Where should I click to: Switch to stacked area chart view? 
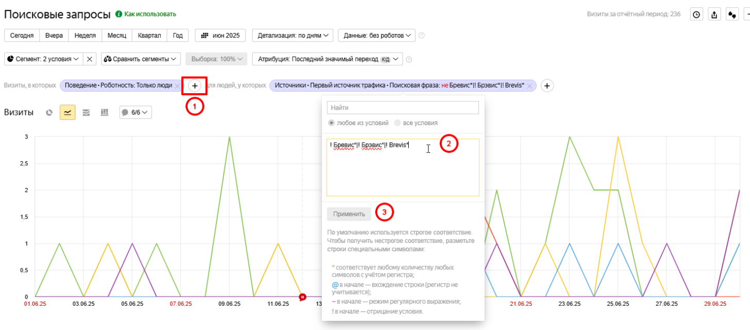click(x=86, y=112)
